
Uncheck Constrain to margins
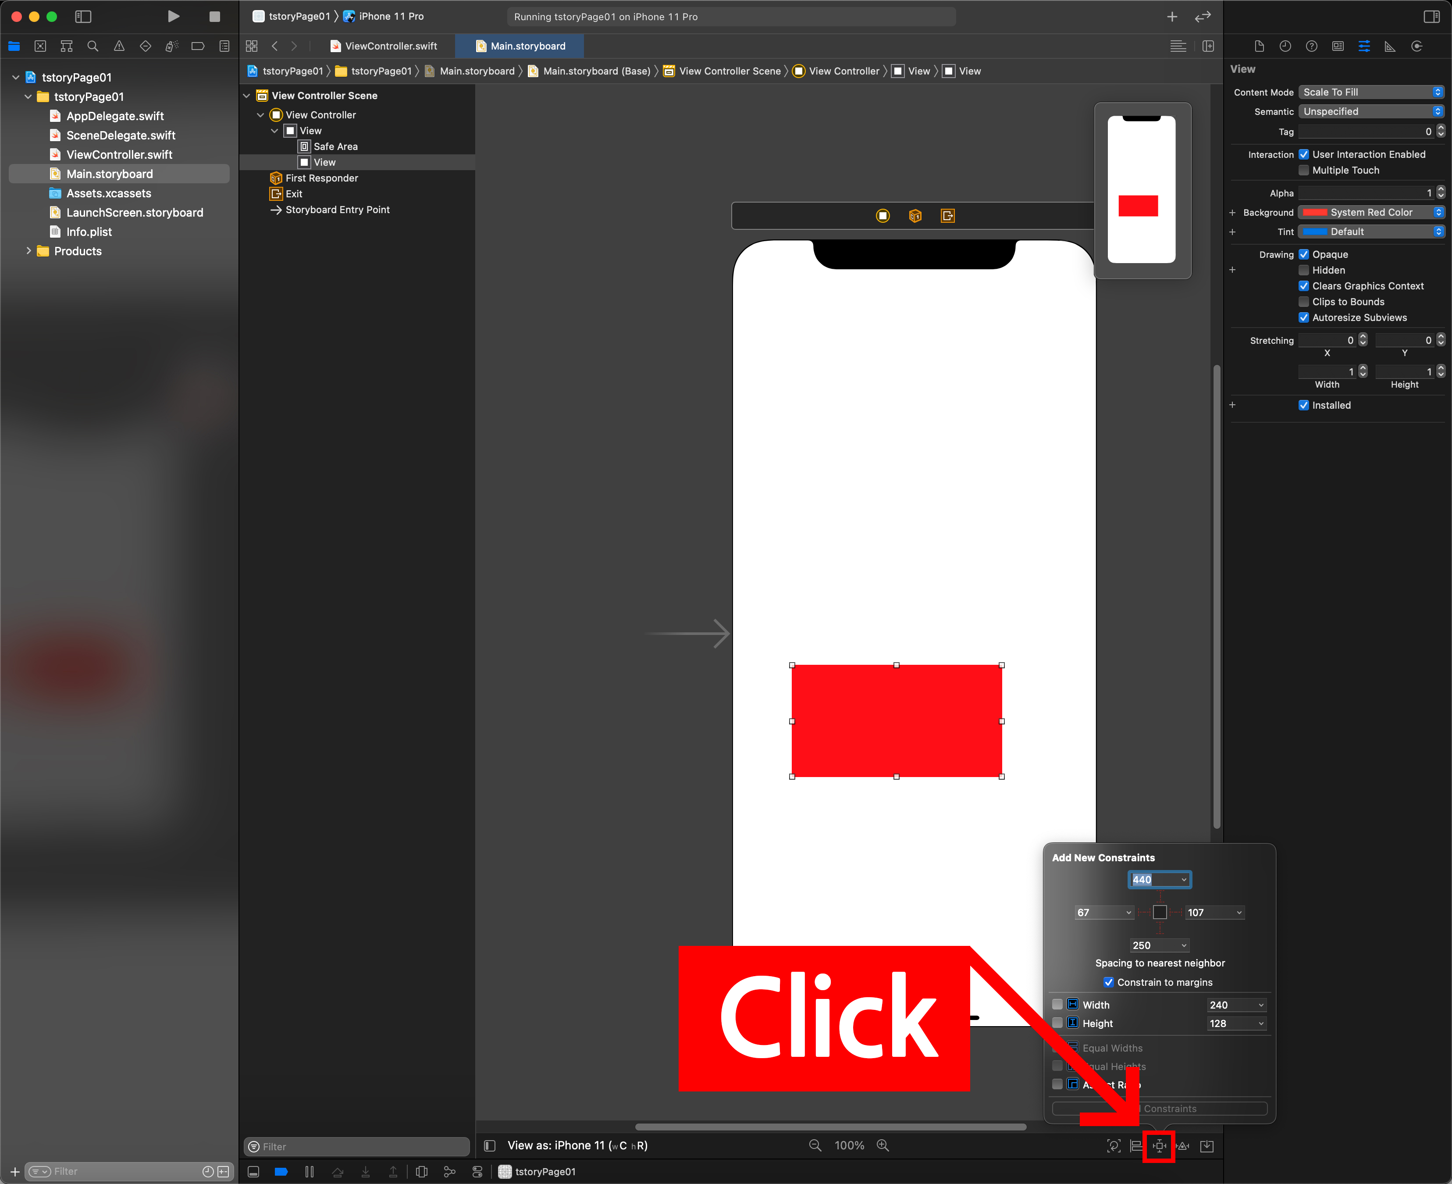click(x=1108, y=982)
